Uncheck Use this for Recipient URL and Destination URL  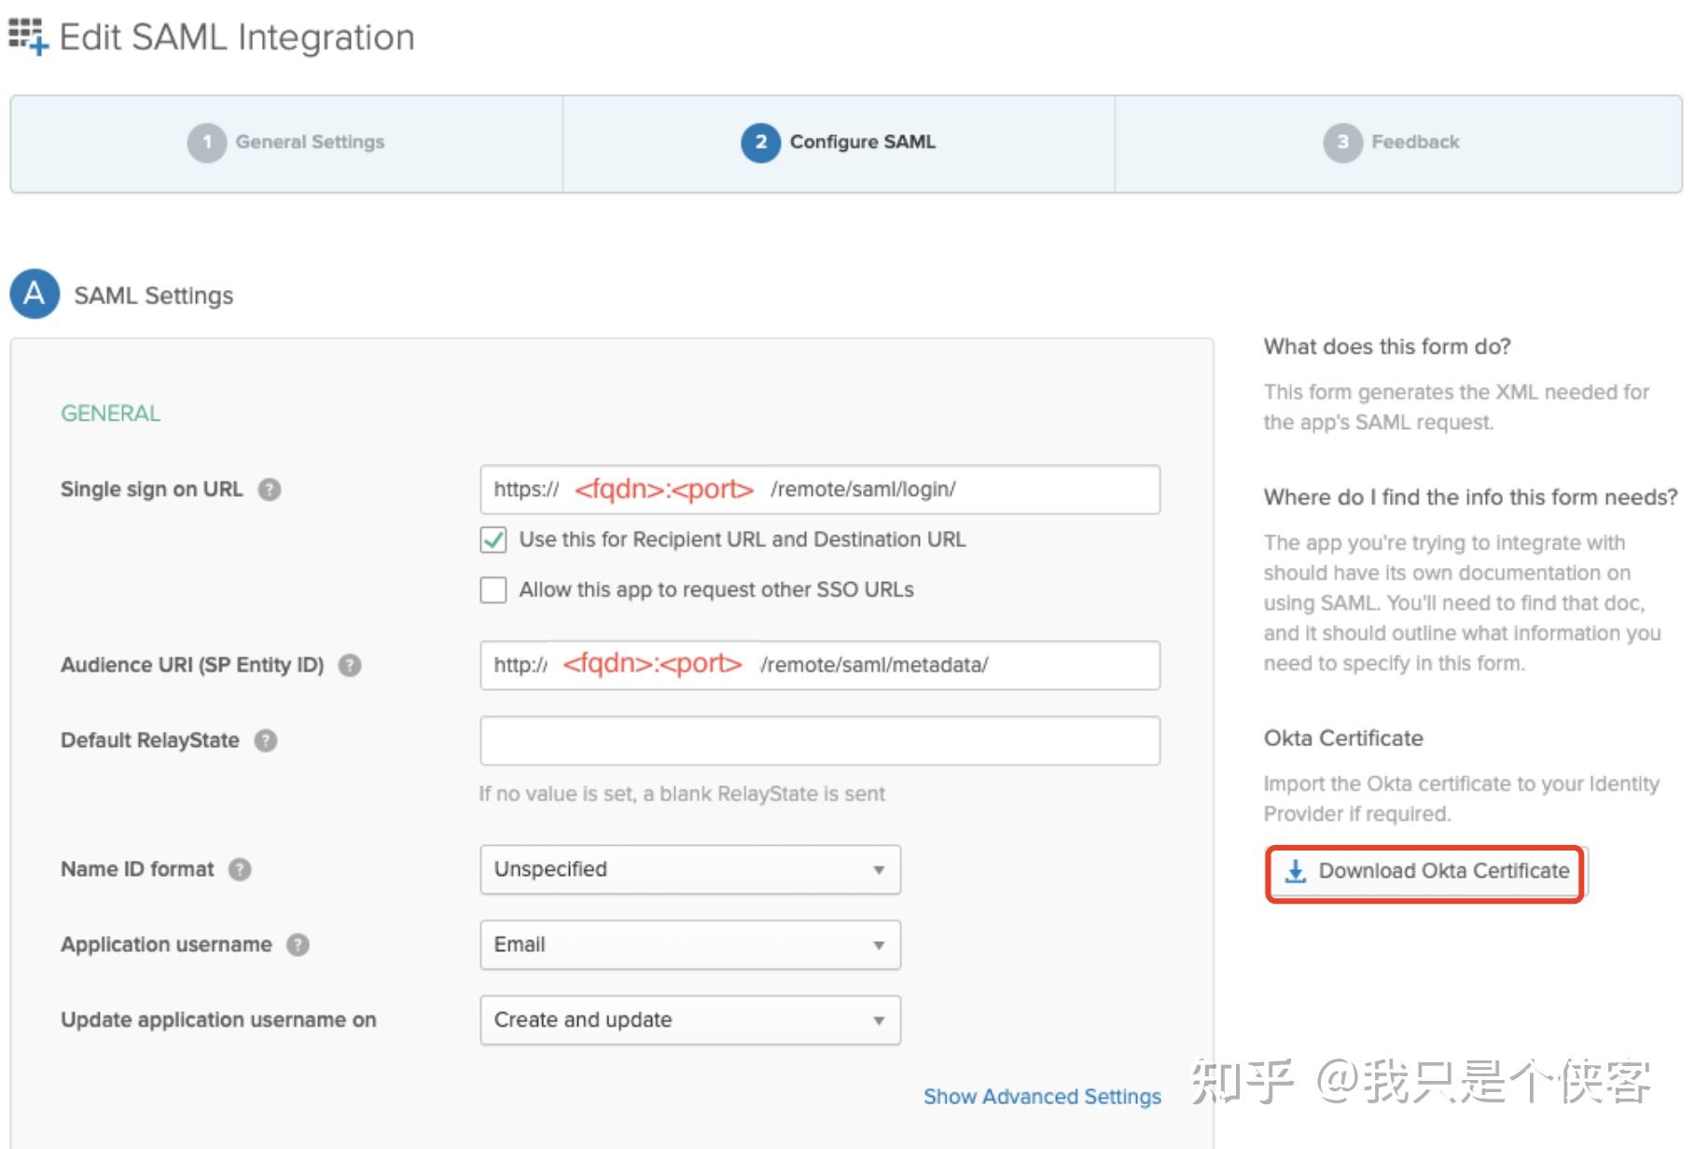pyautogui.click(x=493, y=539)
